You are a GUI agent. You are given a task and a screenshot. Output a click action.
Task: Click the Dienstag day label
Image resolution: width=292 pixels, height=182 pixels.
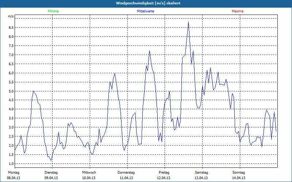tap(51, 173)
